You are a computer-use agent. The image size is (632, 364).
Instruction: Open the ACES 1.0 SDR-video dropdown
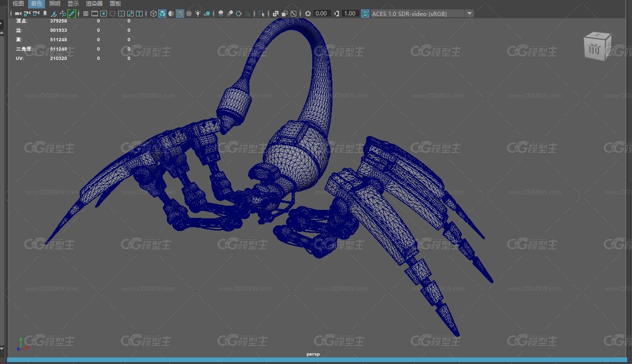pyautogui.click(x=422, y=14)
